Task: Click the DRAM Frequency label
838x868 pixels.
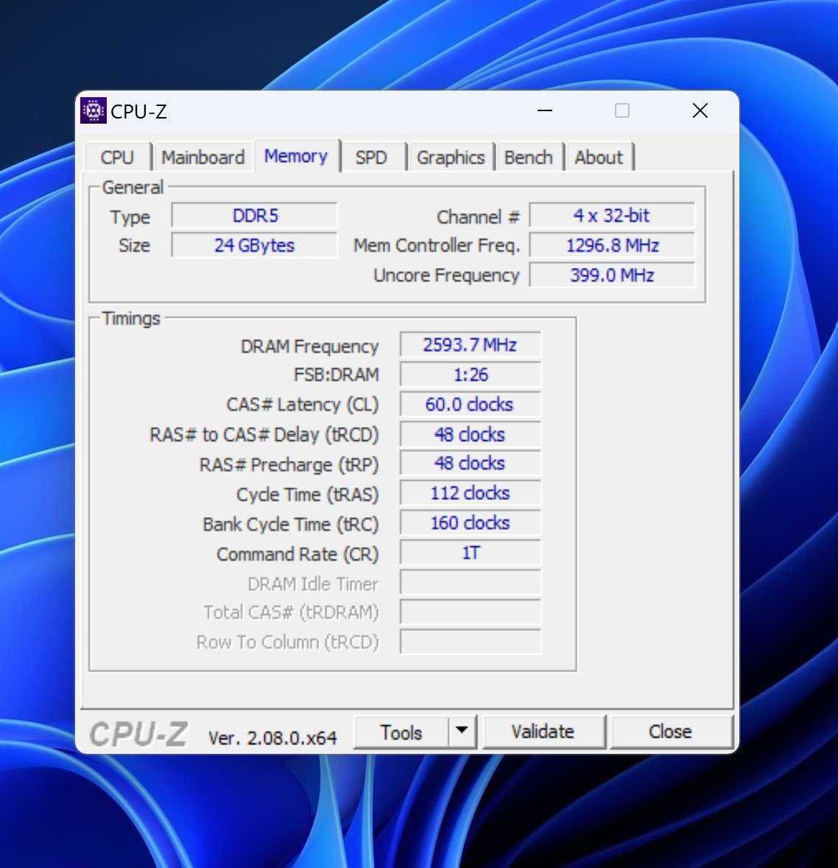Action: pyautogui.click(x=309, y=347)
